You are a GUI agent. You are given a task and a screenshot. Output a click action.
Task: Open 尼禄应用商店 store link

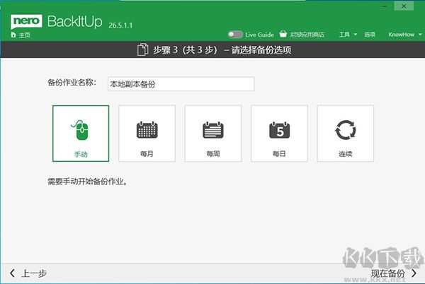[307, 35]
